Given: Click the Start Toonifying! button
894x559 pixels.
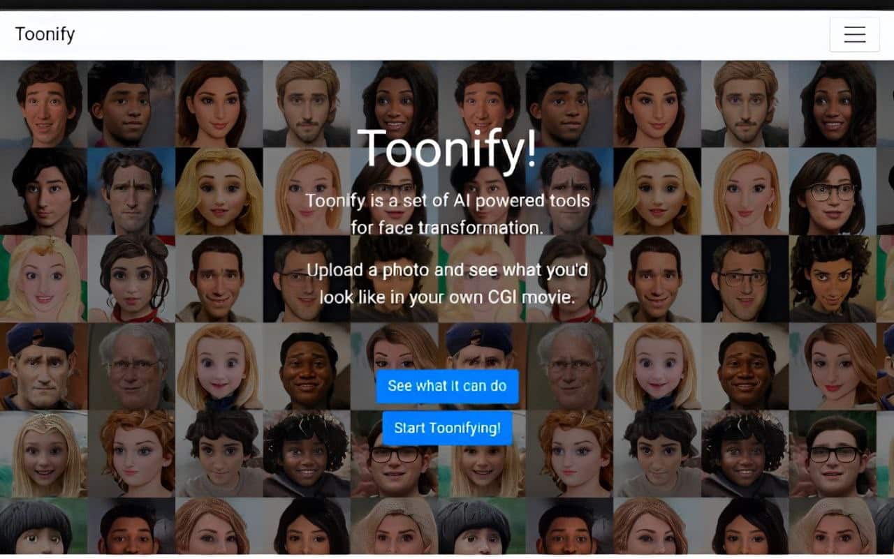Looking at the screenshot, I should [x=447, y=428].
